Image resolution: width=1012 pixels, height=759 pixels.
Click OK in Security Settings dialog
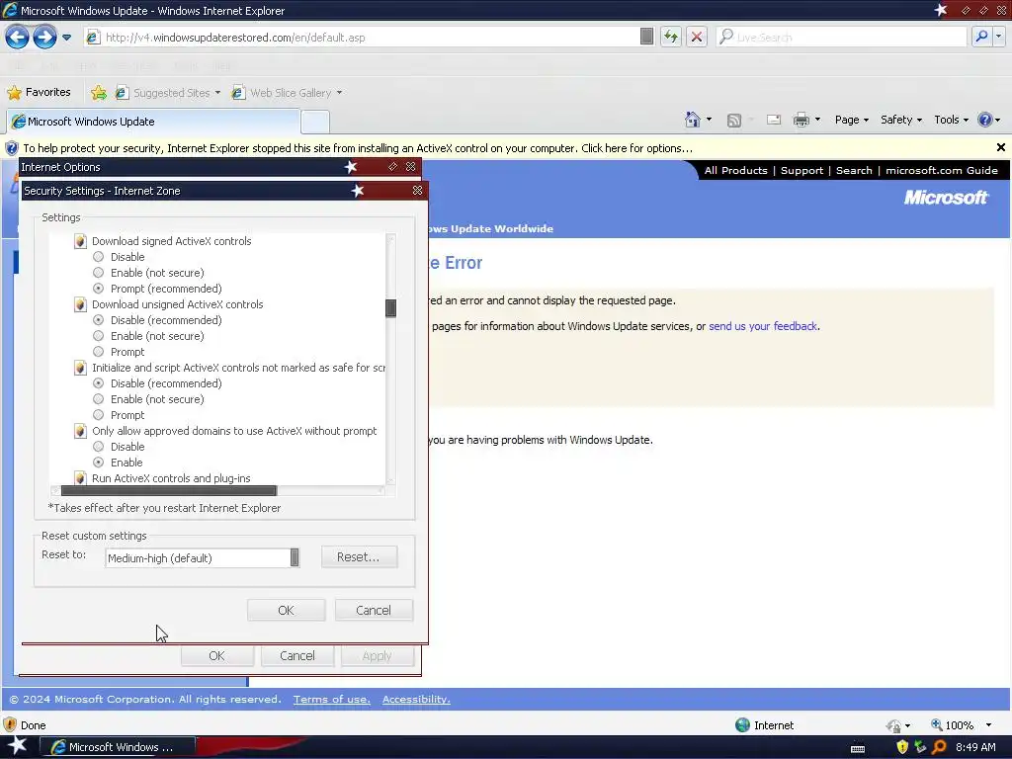pyautogui.click(x=286, y=610)
